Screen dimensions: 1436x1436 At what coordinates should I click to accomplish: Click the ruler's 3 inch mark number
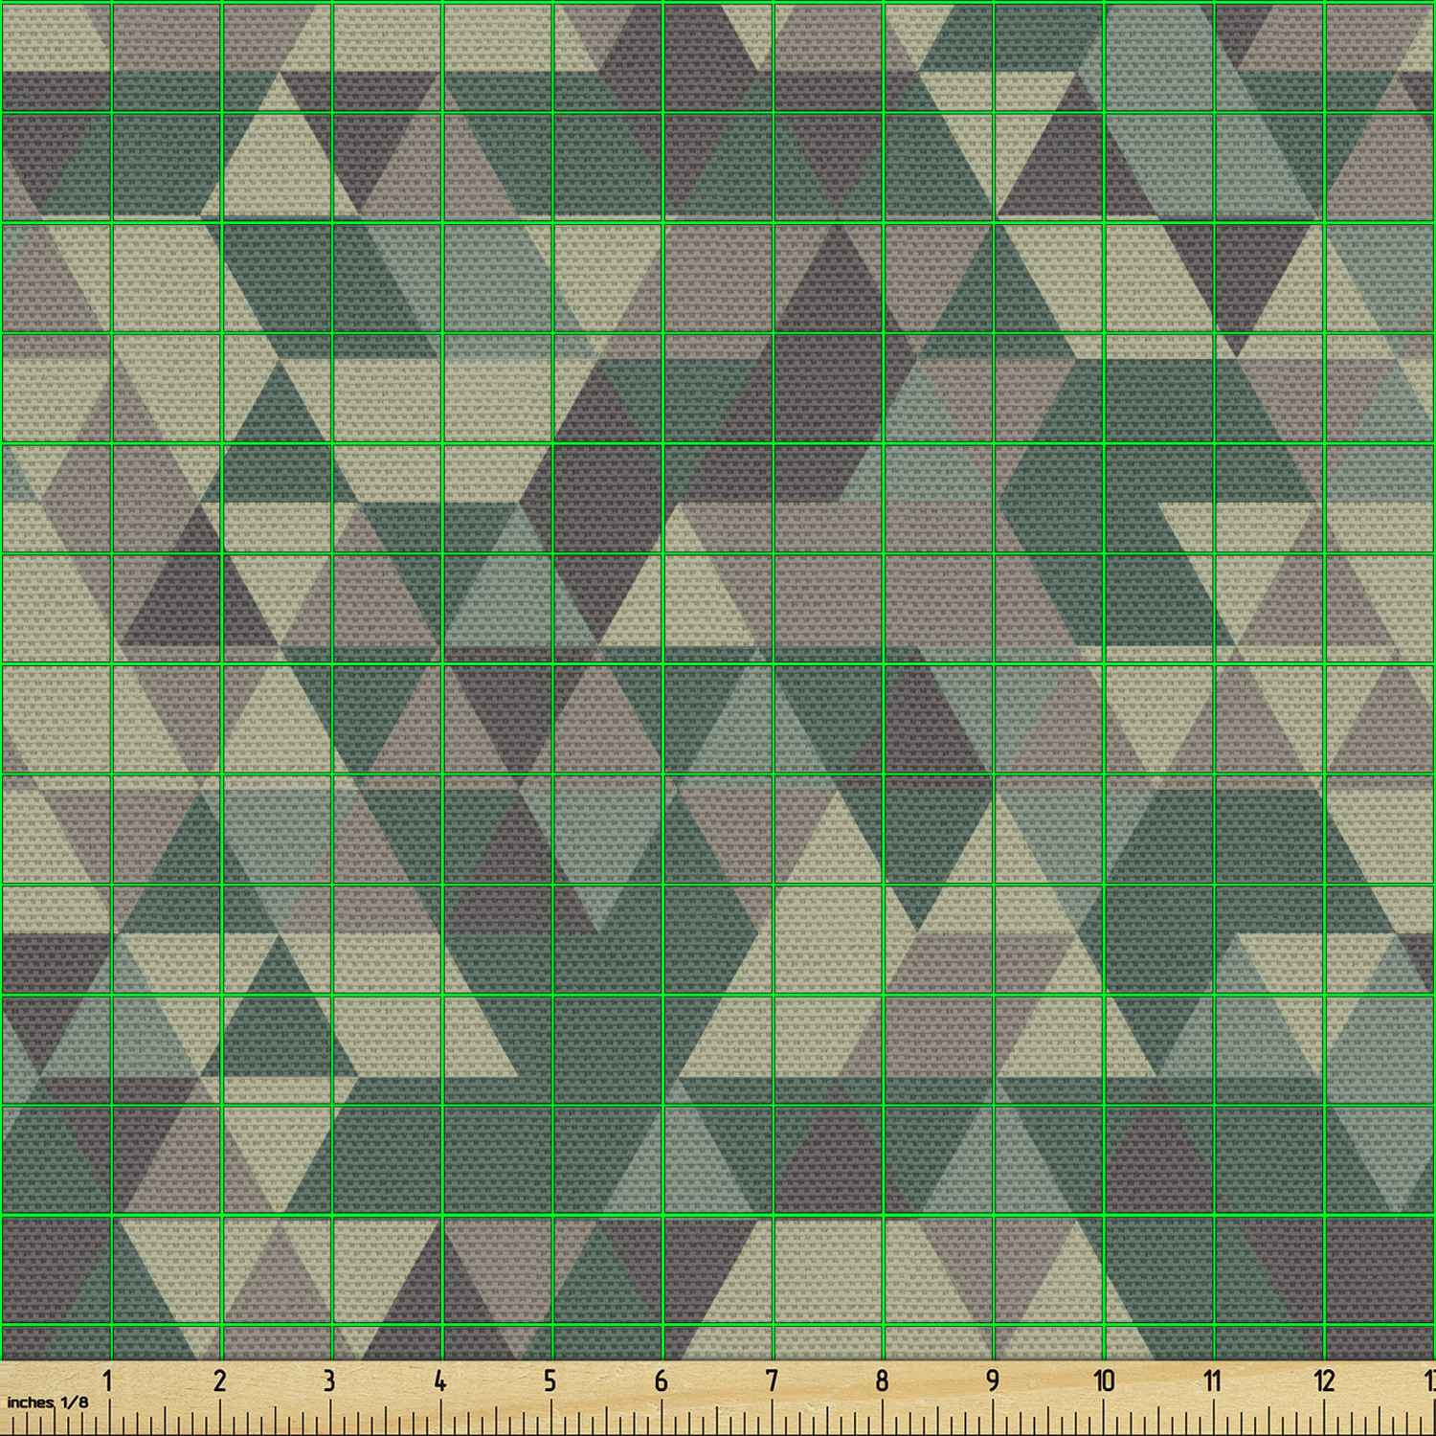point(329,1380)
